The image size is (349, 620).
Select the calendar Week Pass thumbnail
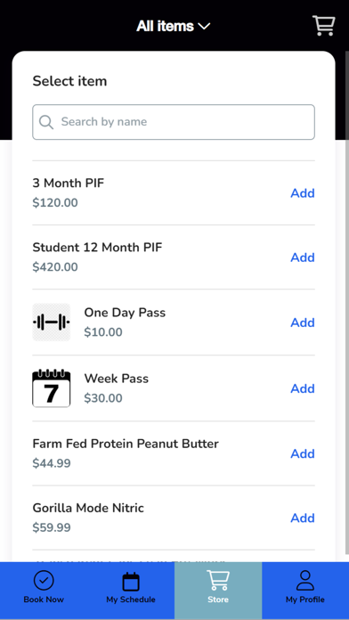52,387
